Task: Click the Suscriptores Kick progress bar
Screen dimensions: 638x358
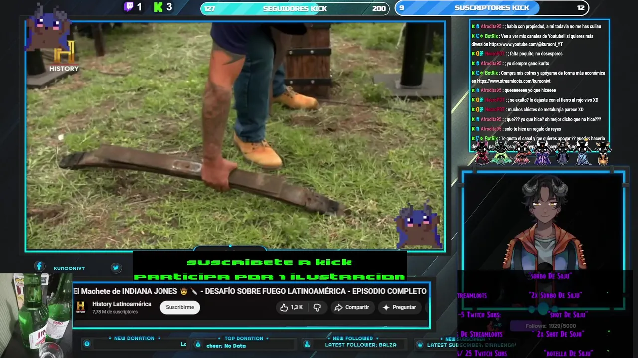Action: pyautogui.click(x=491, y=8)
